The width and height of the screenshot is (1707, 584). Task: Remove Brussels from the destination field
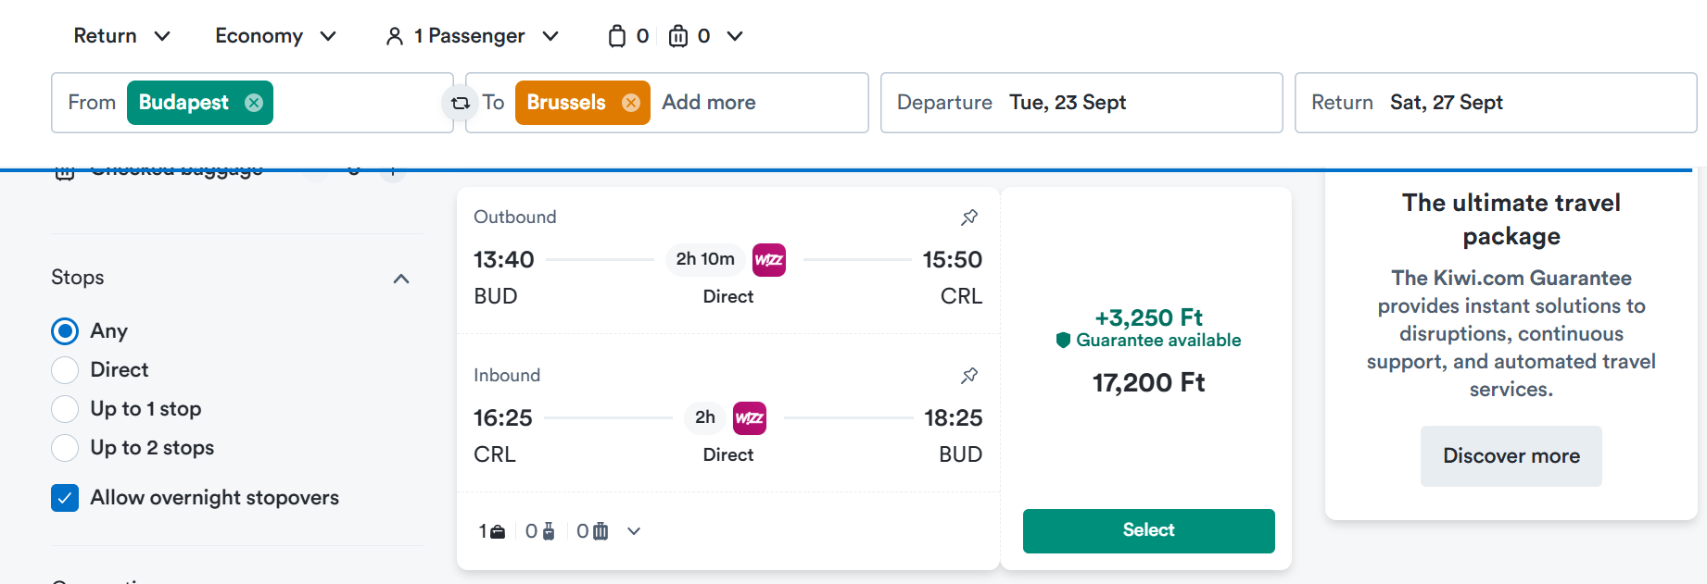coord(631,103)
